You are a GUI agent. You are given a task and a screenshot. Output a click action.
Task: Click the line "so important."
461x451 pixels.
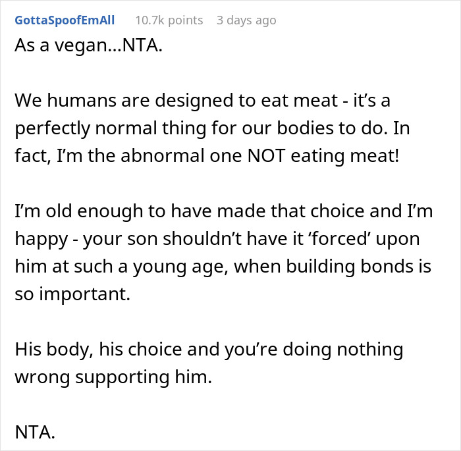(x=72, y=294)
